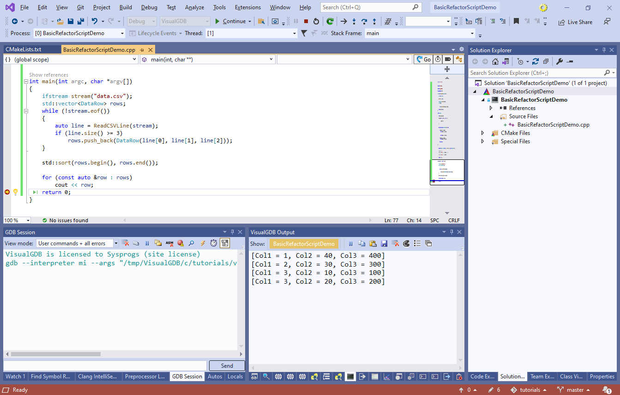This screenshot has height=395, width=620.
Task: Click the editor settings gear icon
Action: [461, 49]
